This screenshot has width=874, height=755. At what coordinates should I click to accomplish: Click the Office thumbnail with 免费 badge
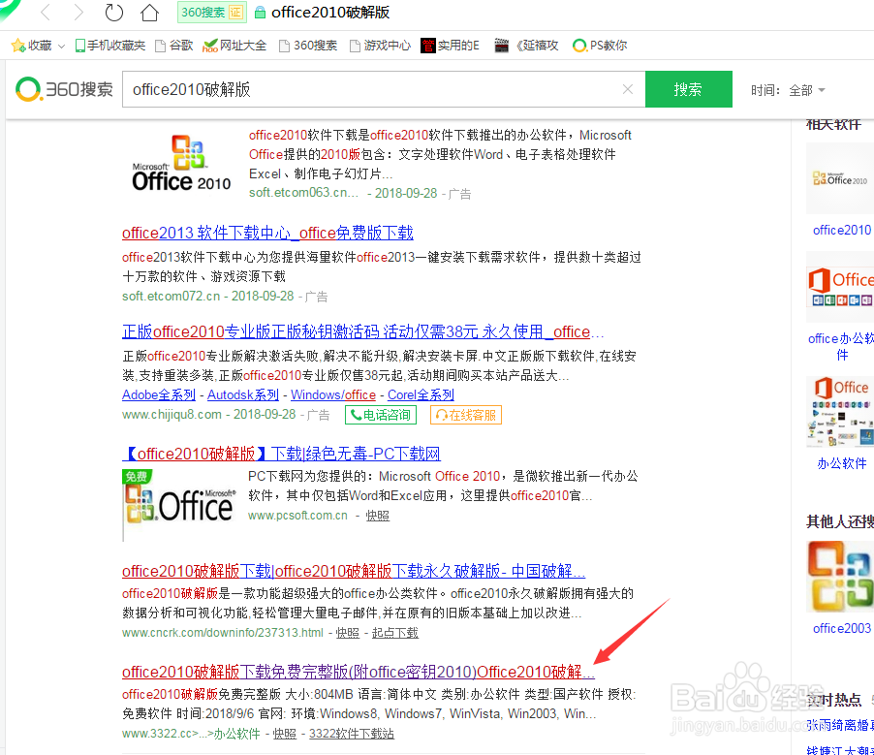(179, 504)
